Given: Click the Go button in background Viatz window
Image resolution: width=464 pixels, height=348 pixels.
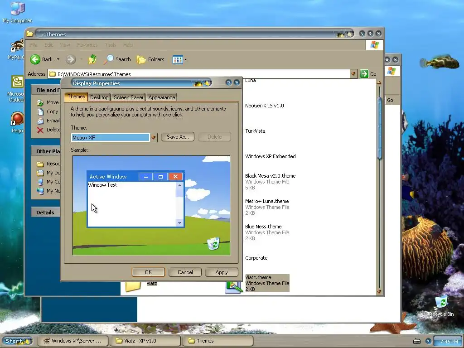Looking at the screenshot, I should click(390, 100).
